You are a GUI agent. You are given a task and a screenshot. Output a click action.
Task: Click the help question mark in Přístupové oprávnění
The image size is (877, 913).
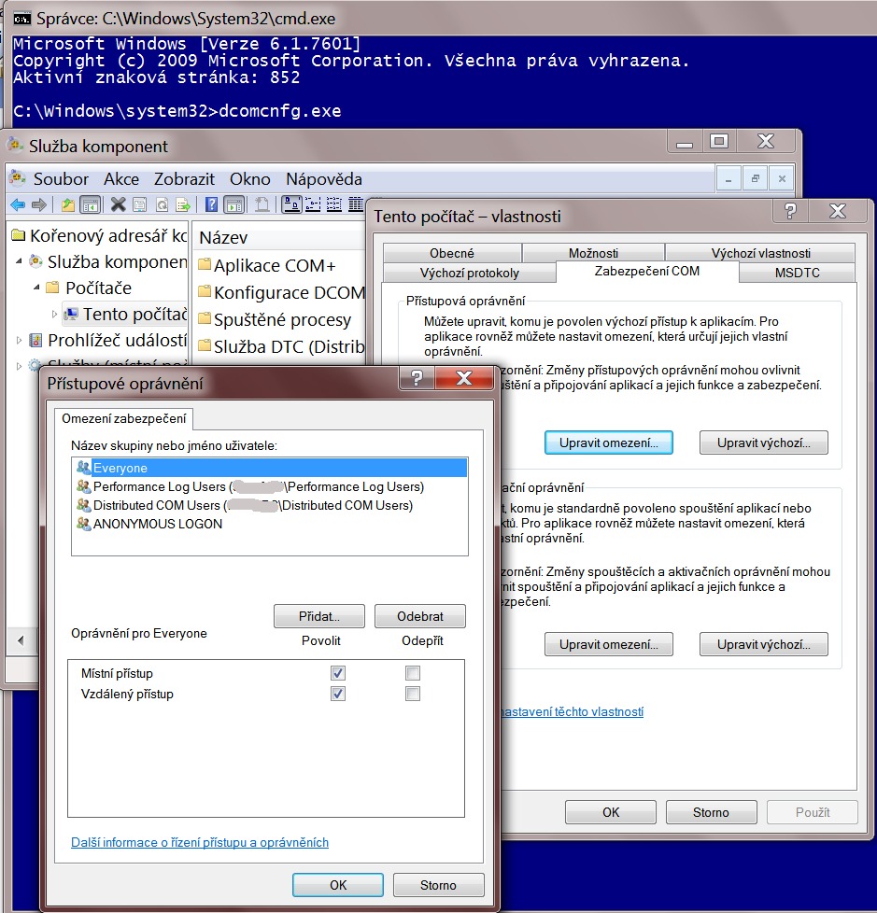[417, 378]
